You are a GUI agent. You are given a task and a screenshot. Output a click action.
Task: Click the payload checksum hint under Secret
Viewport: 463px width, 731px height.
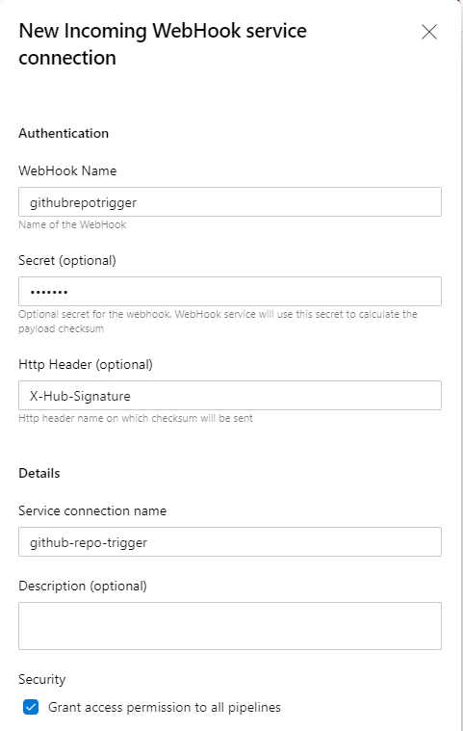pos(218,322)
